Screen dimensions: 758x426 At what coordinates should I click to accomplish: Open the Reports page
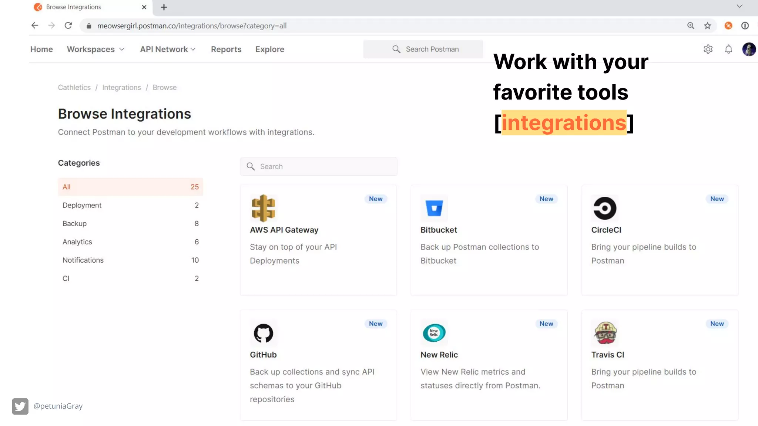226,49
